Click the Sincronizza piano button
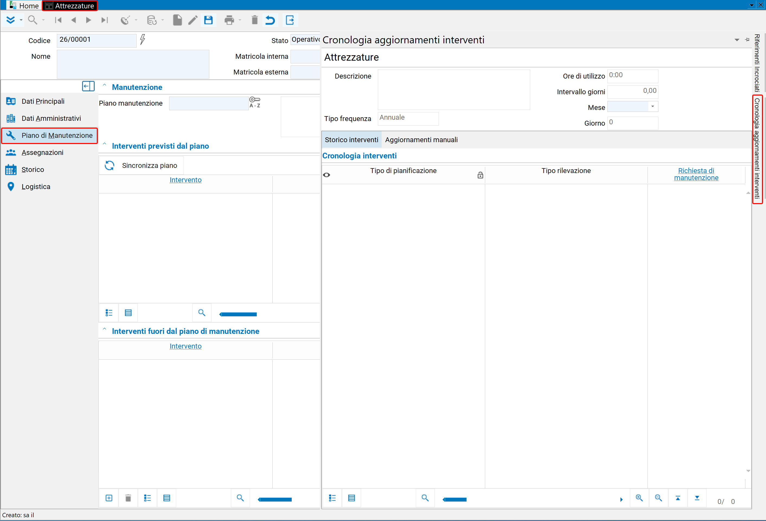This screenshot has width=766, height=521. 141,165
